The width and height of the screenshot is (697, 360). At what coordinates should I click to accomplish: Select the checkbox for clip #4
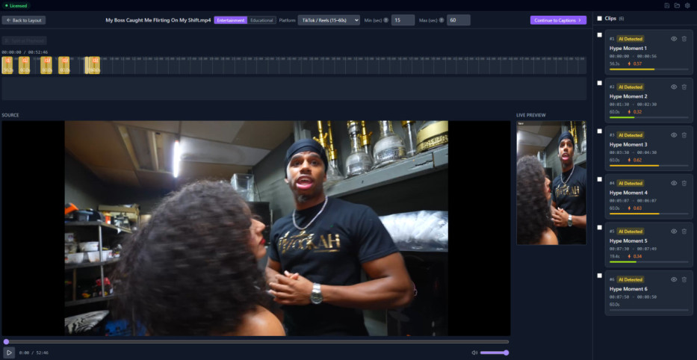point(600,179)
